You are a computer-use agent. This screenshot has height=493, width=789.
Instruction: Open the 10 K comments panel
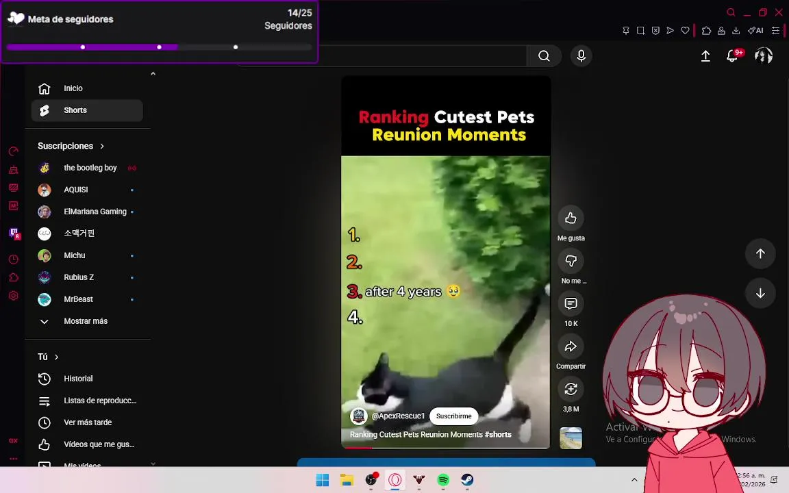(571, 303)
